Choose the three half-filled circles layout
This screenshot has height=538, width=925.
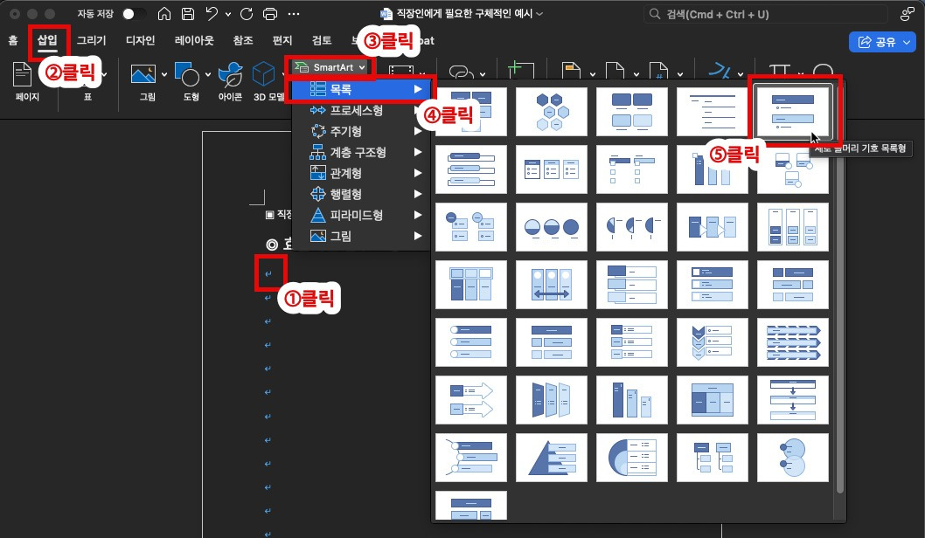click(x=552, y=227)
